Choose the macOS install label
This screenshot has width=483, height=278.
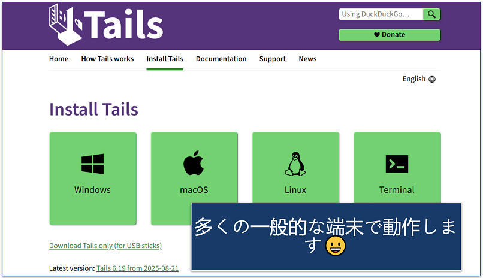pyautogui.click(x=194, y=190)
